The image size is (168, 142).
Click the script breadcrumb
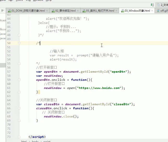coord(47,141)
